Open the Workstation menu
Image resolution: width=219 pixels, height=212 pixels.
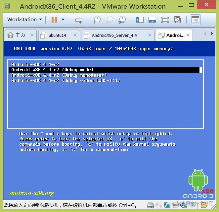click(x=24, y=20)
